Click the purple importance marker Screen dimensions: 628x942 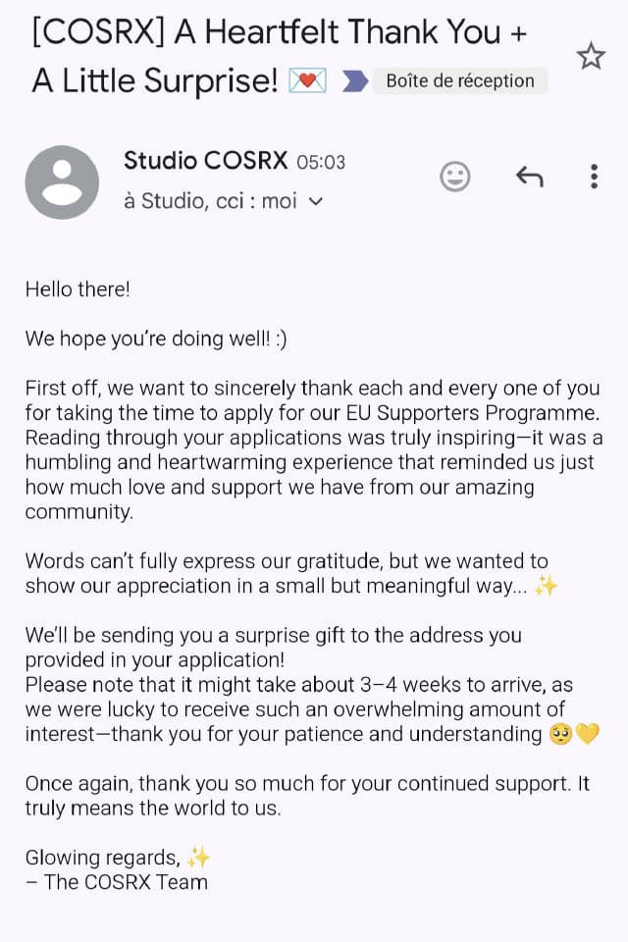click(x=354, y=81)
